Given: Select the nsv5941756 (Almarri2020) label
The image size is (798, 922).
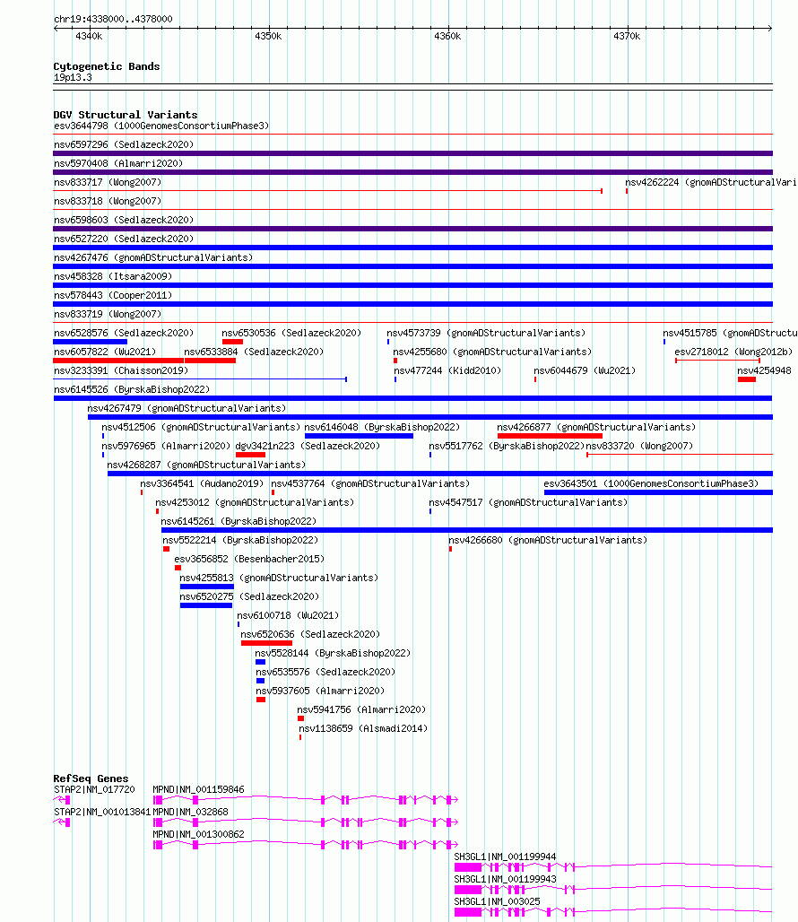Looking at the screenshot, I should 361,709.
